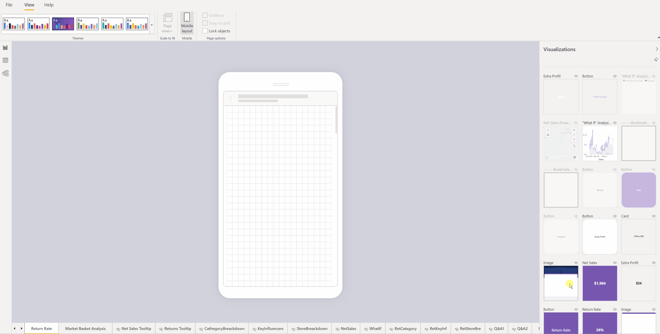Apply the purple dark theme swatch

tap(63, 24)
